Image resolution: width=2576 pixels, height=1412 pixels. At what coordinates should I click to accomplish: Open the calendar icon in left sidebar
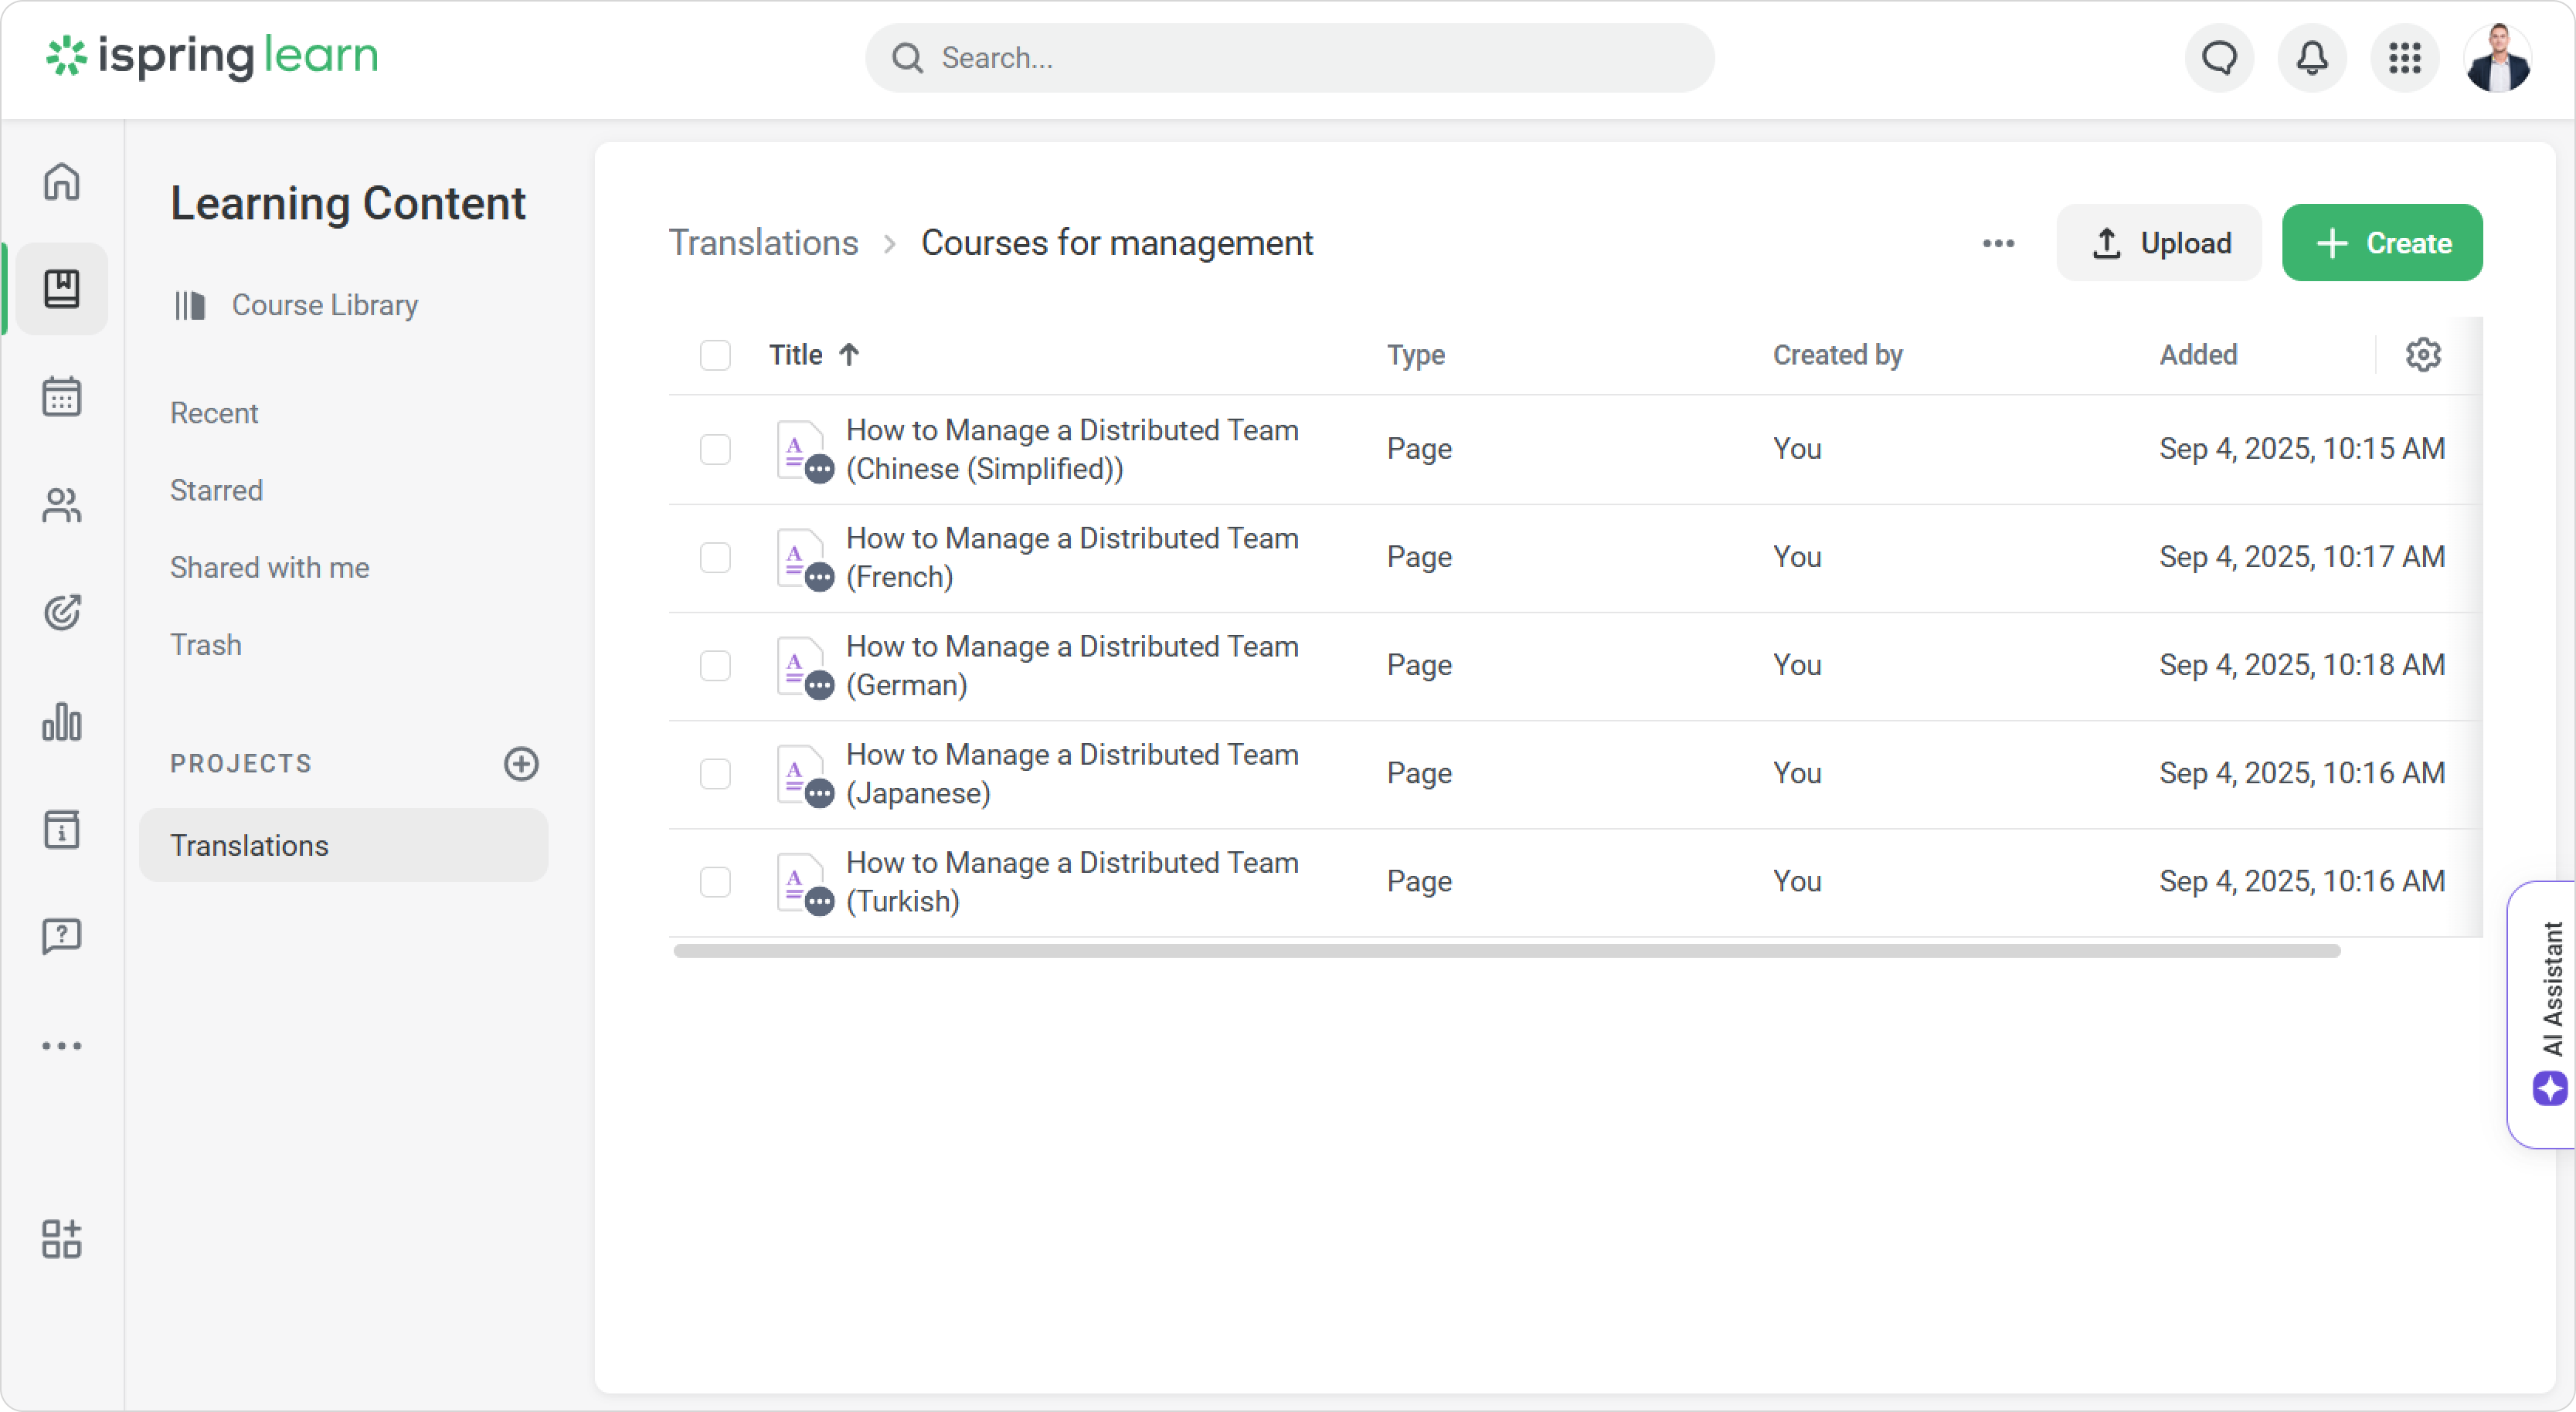[62, 397]
